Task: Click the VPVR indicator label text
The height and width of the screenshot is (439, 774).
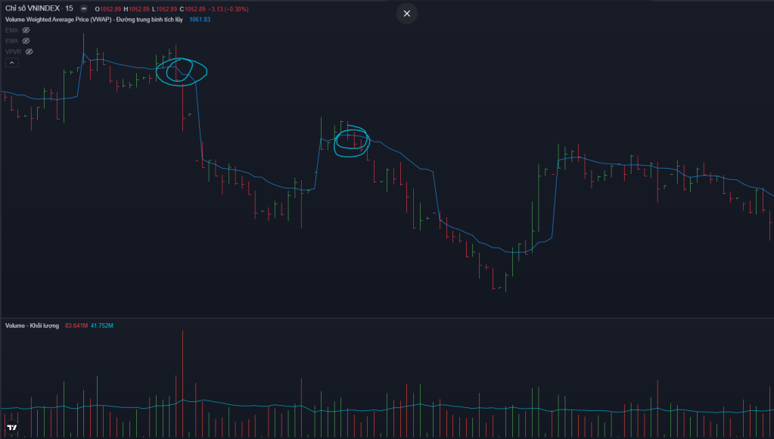Action: [14, 51]
